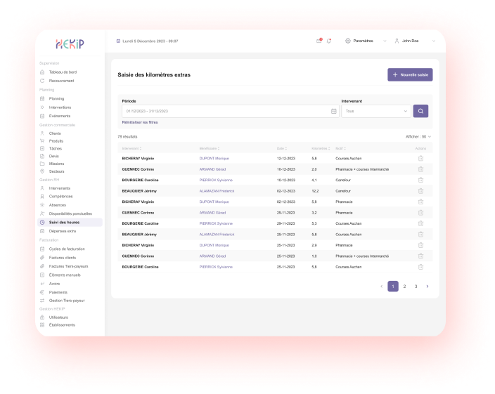Click trash icon for BEAUQUIER Jérémy 02-12-2023
Viewport: 495px width, 394px height.
pyautogui.click(x=420, y=191)
